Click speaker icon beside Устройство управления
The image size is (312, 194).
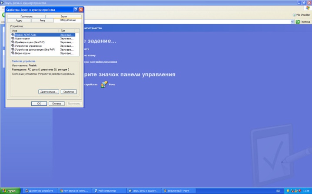pyautogui.click(x=13, y=46)
